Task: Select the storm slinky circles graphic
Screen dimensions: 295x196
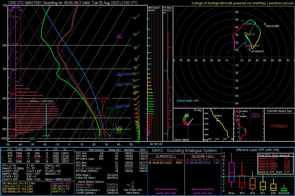Action: pos(186,120)
